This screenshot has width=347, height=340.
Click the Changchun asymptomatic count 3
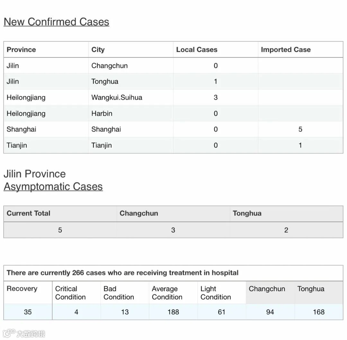[173, 230]
